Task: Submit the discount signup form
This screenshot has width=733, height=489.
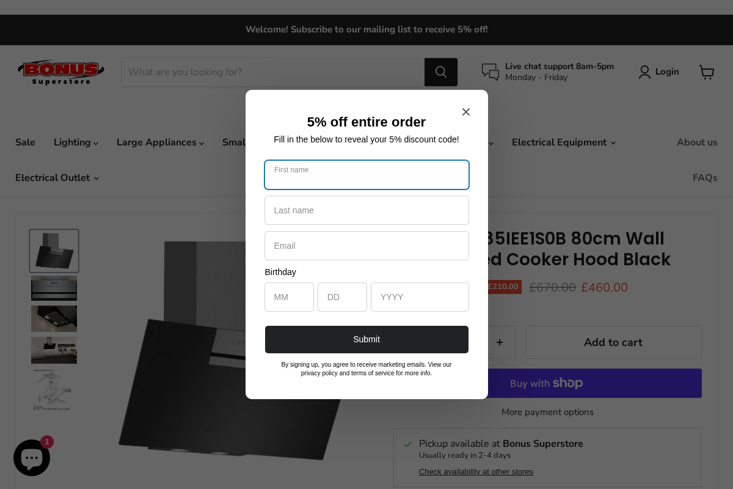Action: pyautogui.click(x=366, y=339)
